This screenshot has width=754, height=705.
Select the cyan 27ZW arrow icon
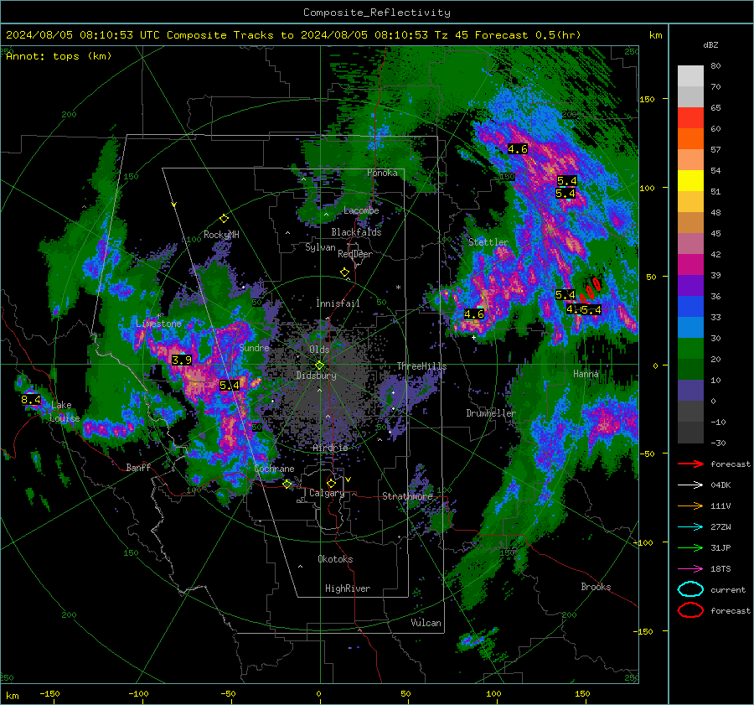pyautogui.click(x=690, y=527)
